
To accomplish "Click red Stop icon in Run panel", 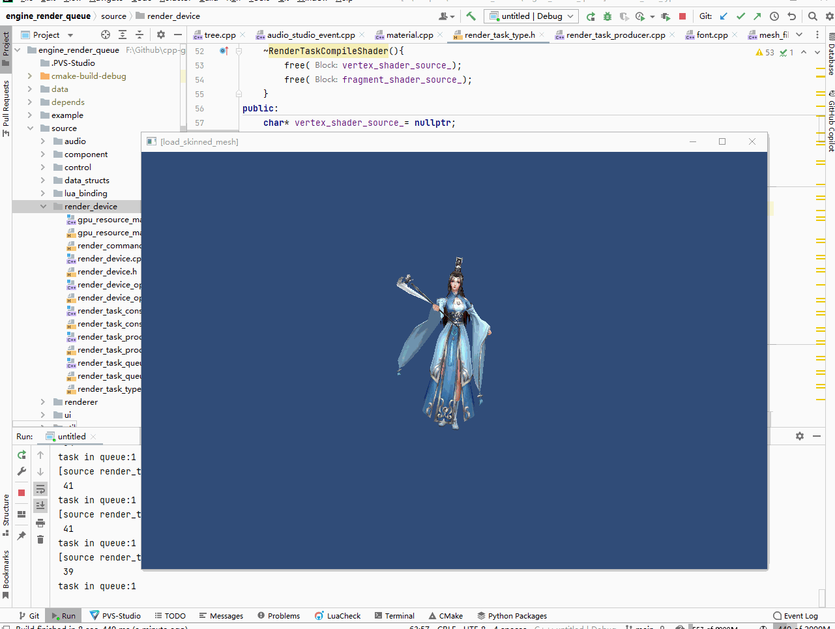I will [x=22, y=493].
